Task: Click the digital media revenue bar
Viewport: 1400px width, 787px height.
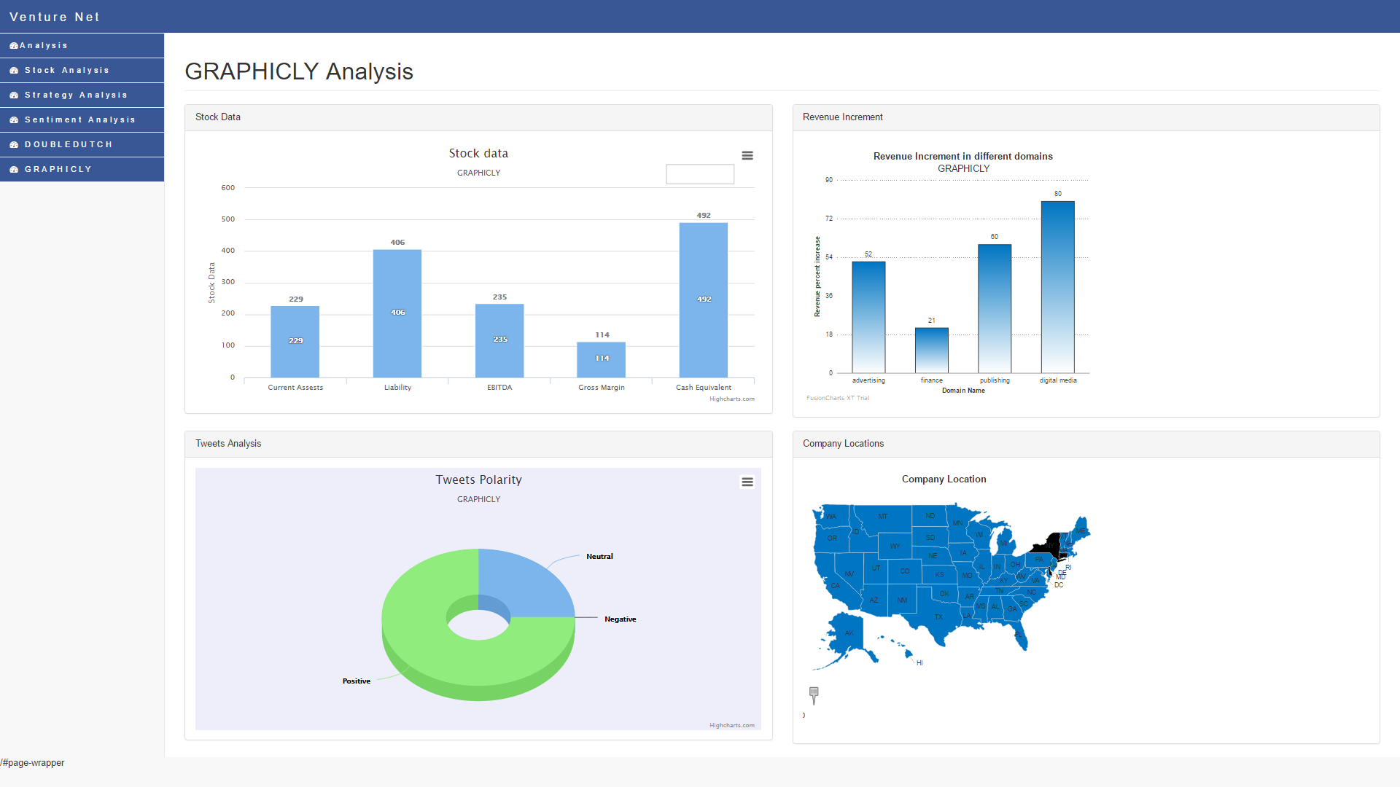Action: point(1057,286)
